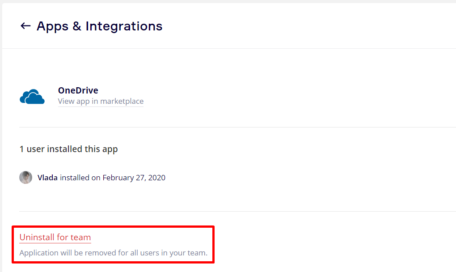Click the red highlight border around uninstall section
Viewport: 456px width, 272px height.
pyautogui.click(x=214, y=244)
